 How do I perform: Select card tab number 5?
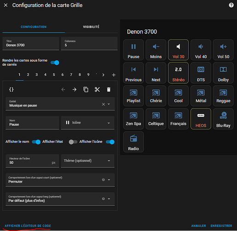(54, 75)
